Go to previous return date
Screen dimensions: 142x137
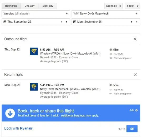pyautogui.click(x=131, y=22)
